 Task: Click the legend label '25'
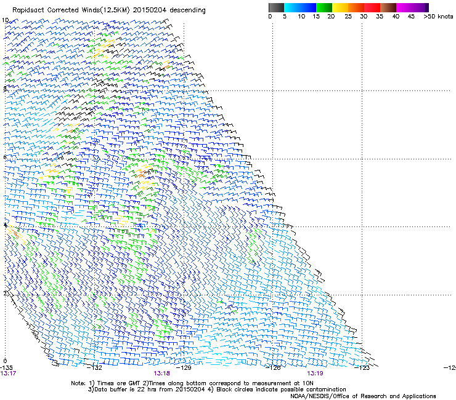tap(348, 17)
